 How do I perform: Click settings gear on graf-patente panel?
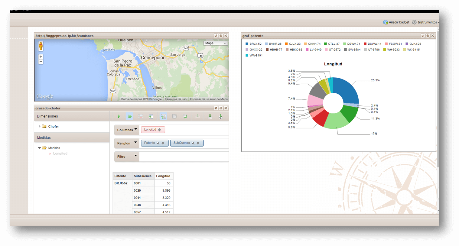coord(428,36)
